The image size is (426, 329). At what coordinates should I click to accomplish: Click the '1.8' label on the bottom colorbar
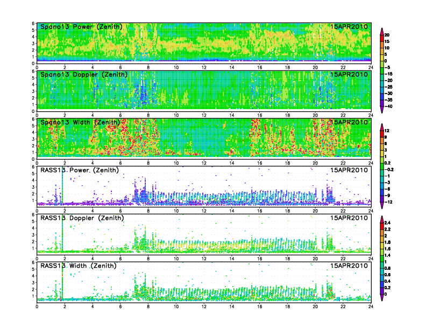[387, 242]
